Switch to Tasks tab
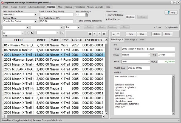Image resolution: width=181 pixels, height=123 pixels. (14, 7)
